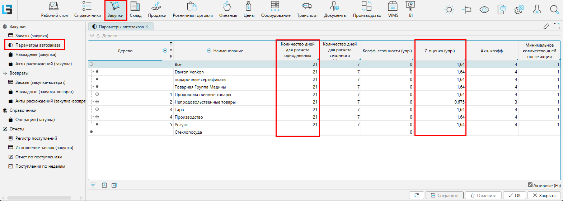Expand the Непродовольственные товары tree node
This screenshot has width=563, height=201.
point(97,102)
